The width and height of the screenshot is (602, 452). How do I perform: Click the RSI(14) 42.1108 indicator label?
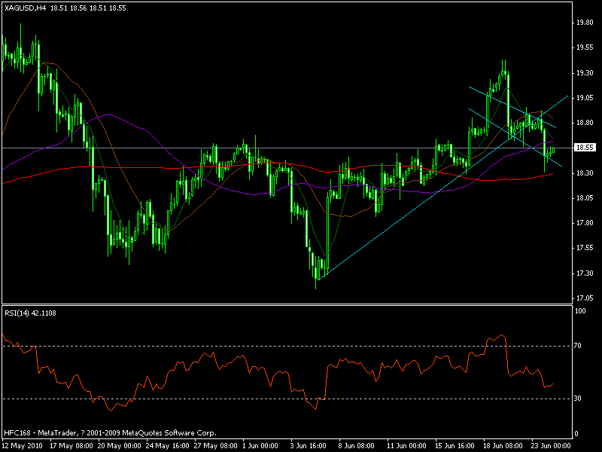(30, 313)
